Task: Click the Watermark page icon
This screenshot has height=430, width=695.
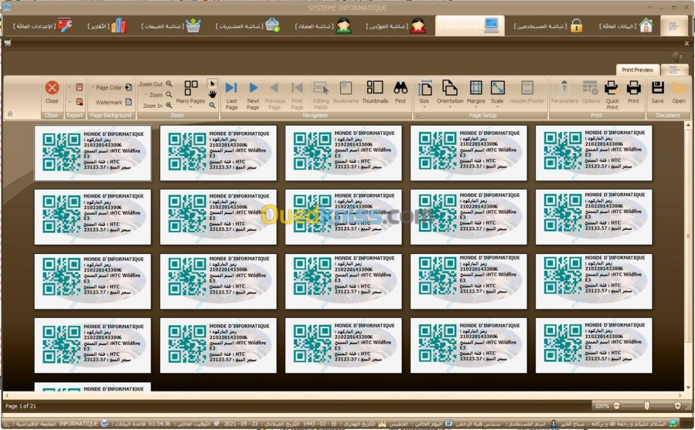Action: pos(129,102)
